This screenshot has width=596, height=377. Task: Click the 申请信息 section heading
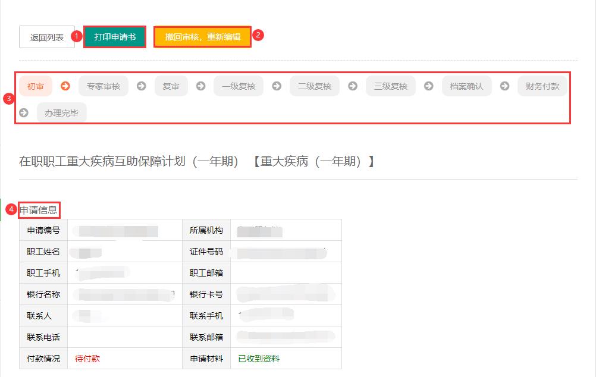click(x=39, y=210)
